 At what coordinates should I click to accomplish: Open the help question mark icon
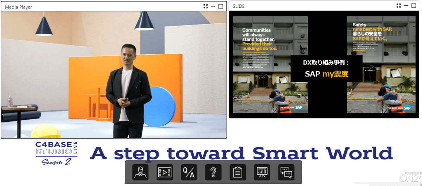pyautogui.click(x=213, y=172)
